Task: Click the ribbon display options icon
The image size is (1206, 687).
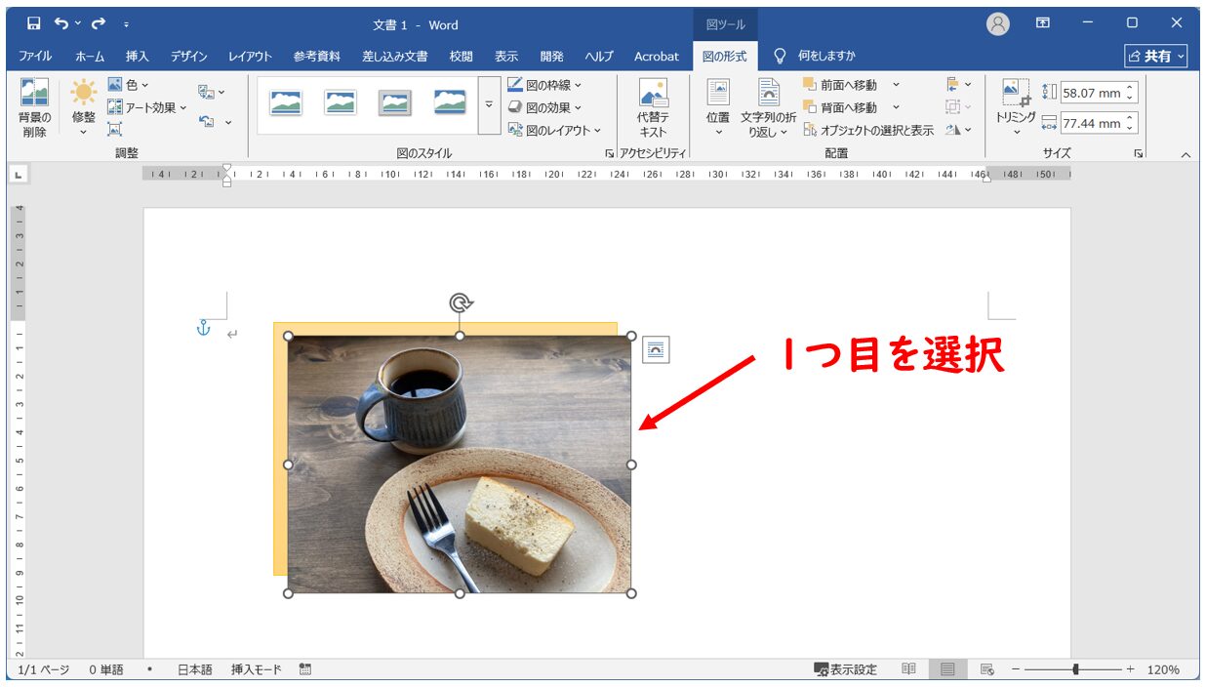Action: [x=1043, y=23]
